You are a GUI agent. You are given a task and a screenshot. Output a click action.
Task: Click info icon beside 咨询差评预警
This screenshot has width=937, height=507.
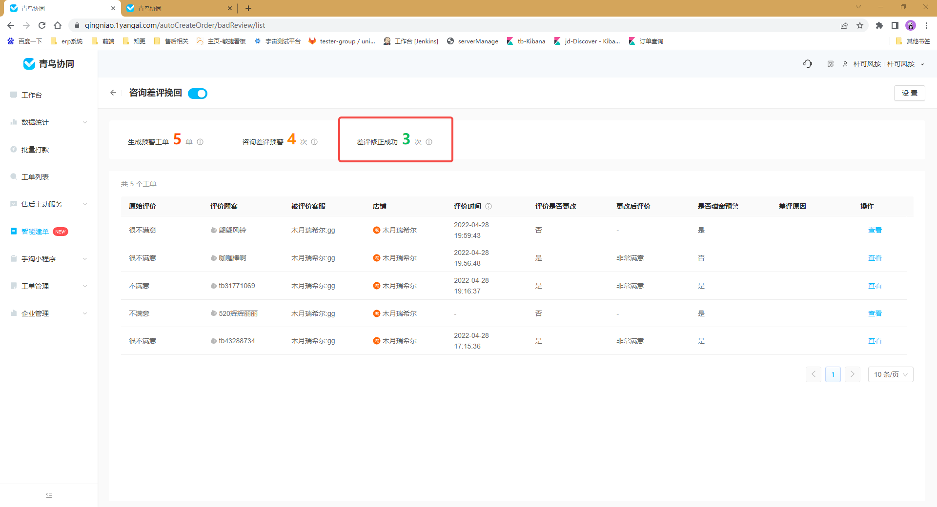pos(314,142)
